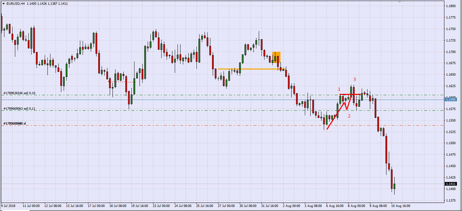The image size is (462, 211).
Task: Click the 1.1500 price scale label
Action: tap(451, 143)
